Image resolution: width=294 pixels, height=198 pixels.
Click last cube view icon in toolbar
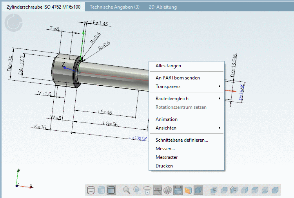coord(275,190)
